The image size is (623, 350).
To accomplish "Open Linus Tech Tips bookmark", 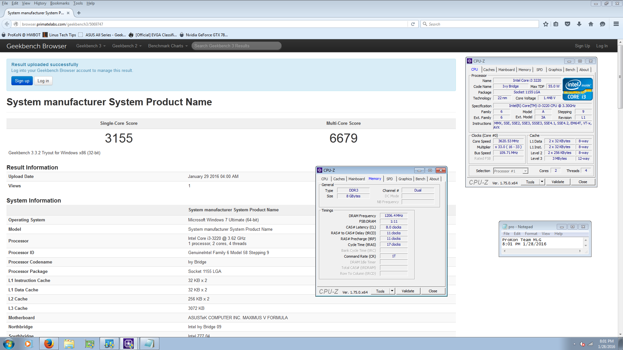I will click(x=60, y=35).
